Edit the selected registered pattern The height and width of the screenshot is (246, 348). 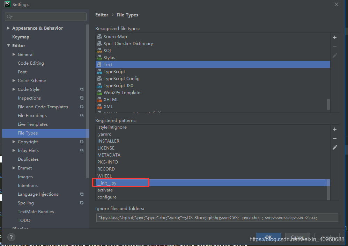click(x=335, y=147)
